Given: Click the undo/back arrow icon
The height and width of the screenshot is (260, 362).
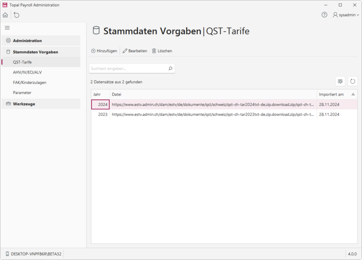Looking at the screenshot, I should 16,15.
